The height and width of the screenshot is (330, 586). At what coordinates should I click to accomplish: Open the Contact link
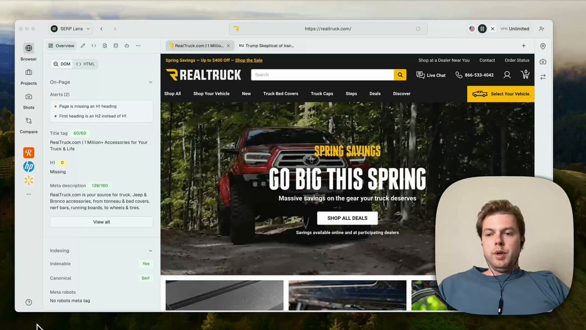pos(487,60)
